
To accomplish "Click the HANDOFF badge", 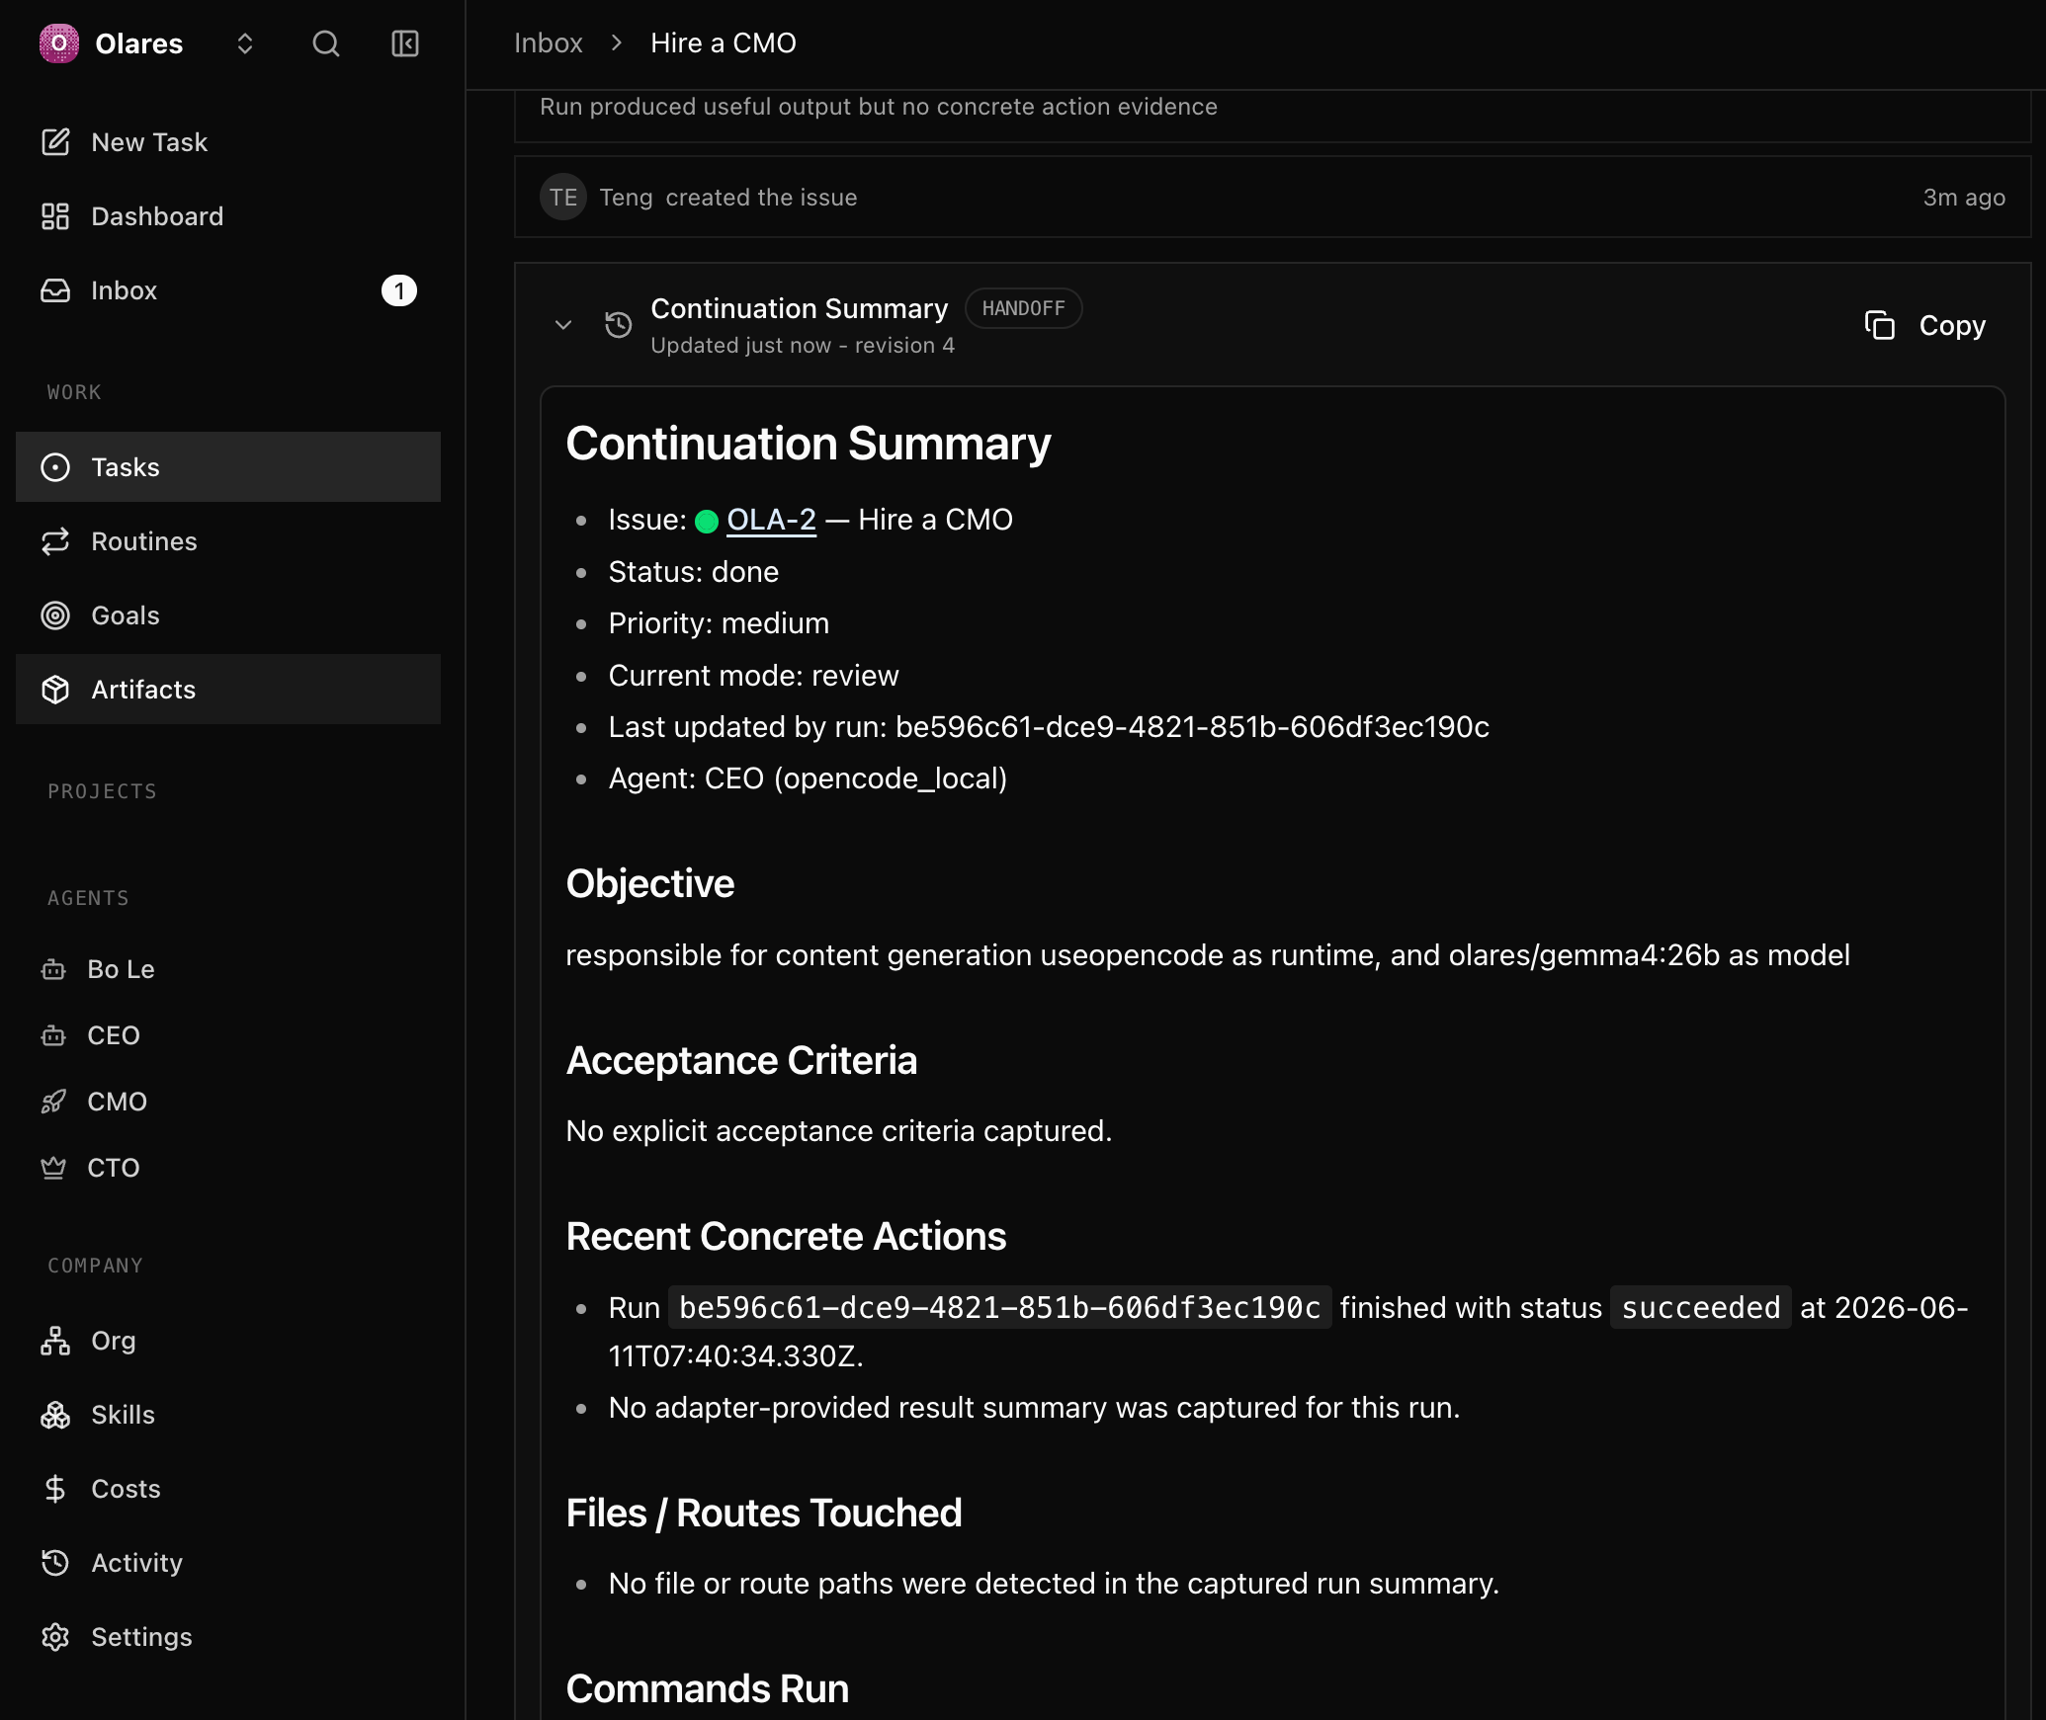I will tap(1023, 308).
